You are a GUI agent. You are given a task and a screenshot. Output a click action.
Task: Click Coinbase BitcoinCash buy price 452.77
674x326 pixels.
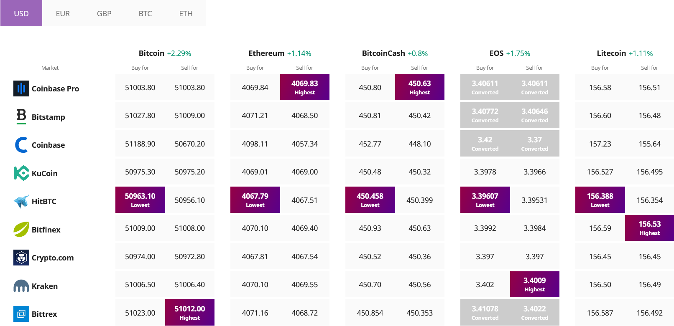pos(370,144)
